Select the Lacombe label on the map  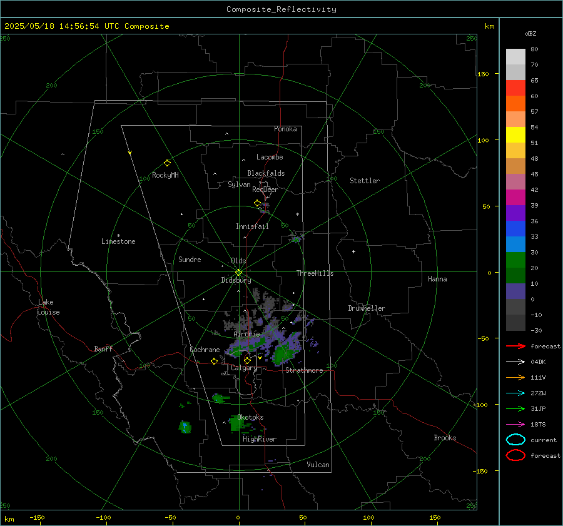tap(270, 157)
